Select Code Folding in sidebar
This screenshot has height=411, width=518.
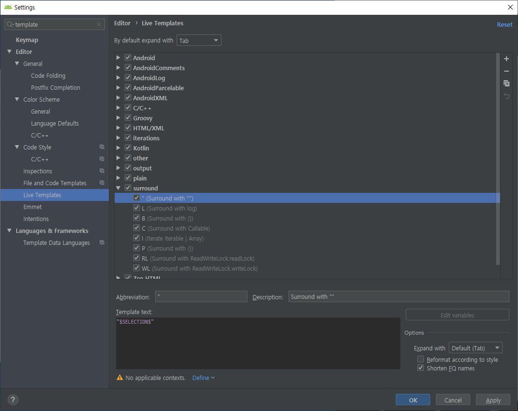pos(48,75)
